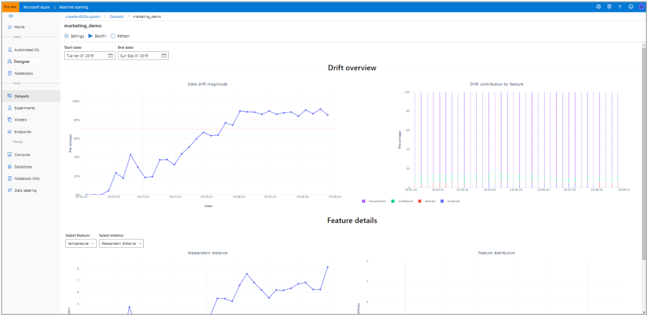This screenshot has height=315, width=647.
Task: Expand the Select feature dropdown
Action: [x=81, y=243]
